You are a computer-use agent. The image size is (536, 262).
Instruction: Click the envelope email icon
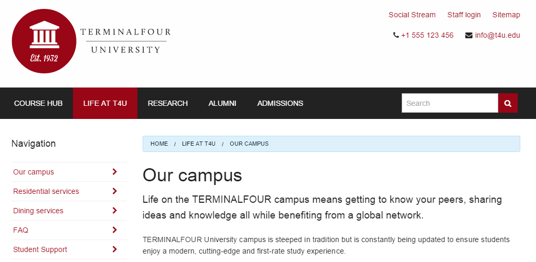(469, 36)
